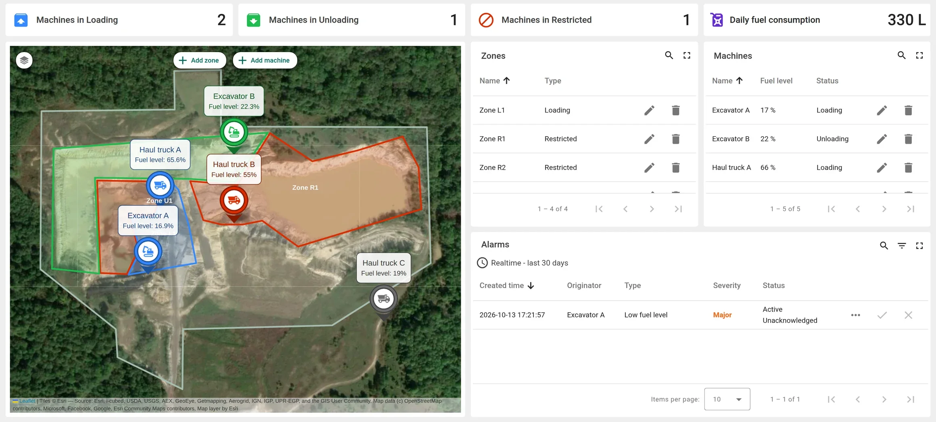
Task: Search in the Zones panel
Action: click(669, 56)
